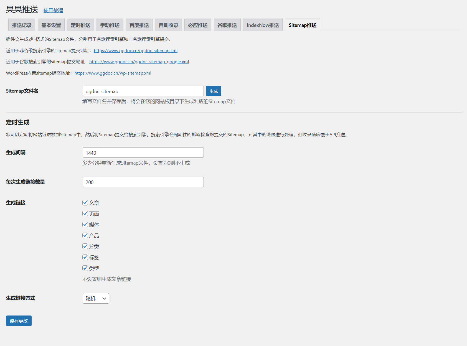Open the 使用教程 tutorial link
This screenshot has height=346, width=467.
(53, 11)
